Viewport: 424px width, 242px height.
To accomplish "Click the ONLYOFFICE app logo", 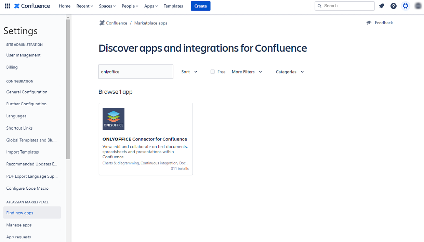I will (x=113, y=119).
